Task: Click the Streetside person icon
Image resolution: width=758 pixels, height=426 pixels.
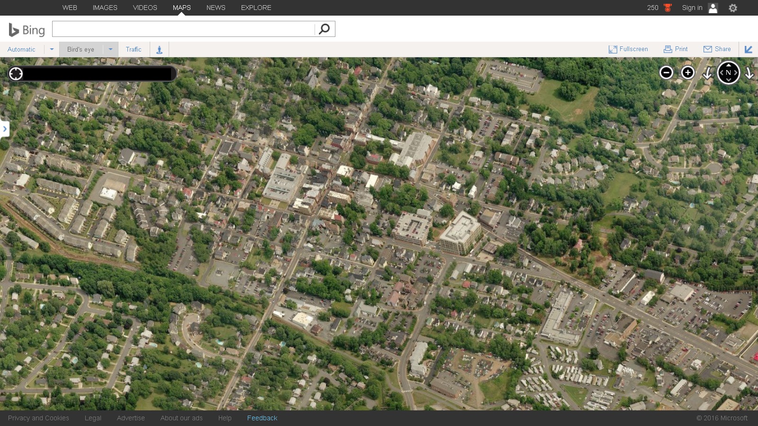Action: [160, 49]
